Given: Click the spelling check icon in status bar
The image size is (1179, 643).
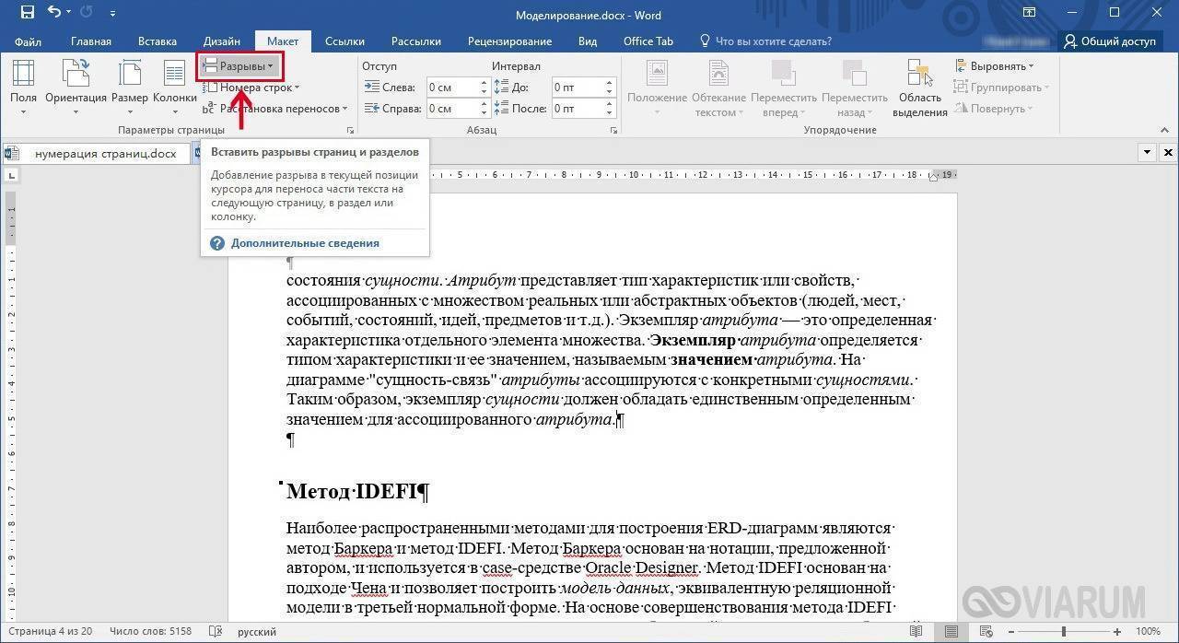Looking at the screenshot, I should [216, 632].
